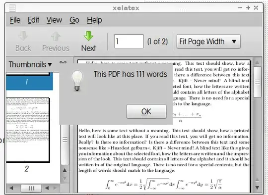This screenshot has height=195, width=268.
Task: Open the Go menu
Action: (74, 20)
